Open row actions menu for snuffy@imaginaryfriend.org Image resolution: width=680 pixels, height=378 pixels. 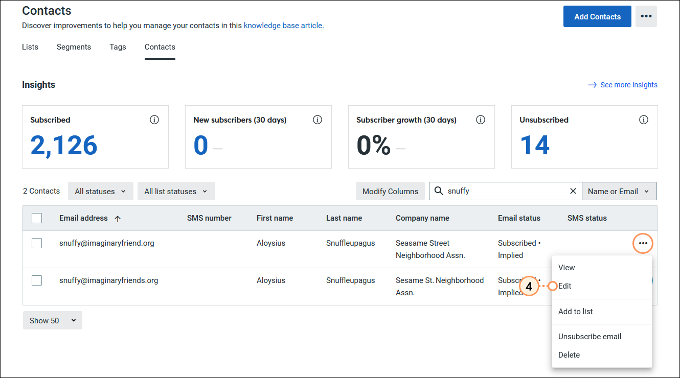click(x=643, y=243)
